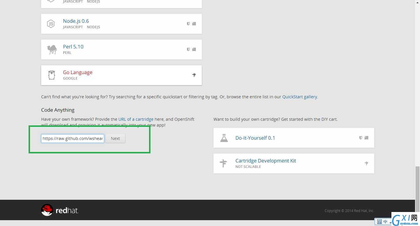Open the Node.js 0.6 cartridge link
Screen dimensions: 420x226
(x=76, y=21)
